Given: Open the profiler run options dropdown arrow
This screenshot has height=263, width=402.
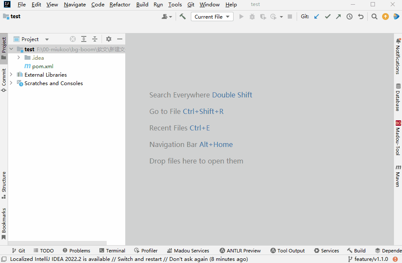Looking at the screenshot, I should click(281, 17).
